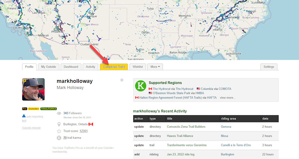Screen dimensions: 299x159
Task: Open the Mesa riding area
Action: click(x=225, y=136)
